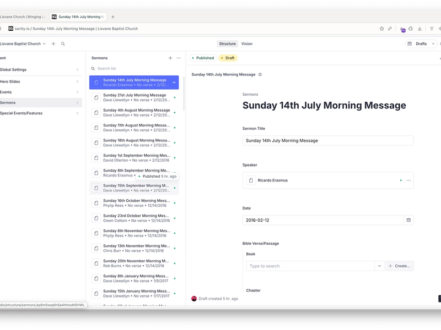Switch to the Structure tab
441x330 pixels.
pos(227,44)
